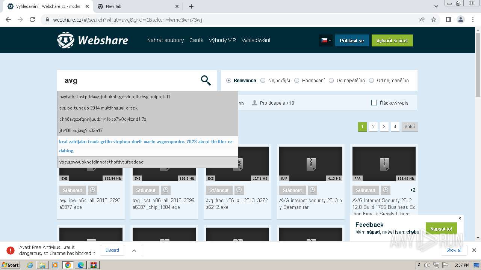Click clock icon for avg_ipw_x64_all_2013 file
The width and height of the screenshot is (481, 270).
coord(92,190)
